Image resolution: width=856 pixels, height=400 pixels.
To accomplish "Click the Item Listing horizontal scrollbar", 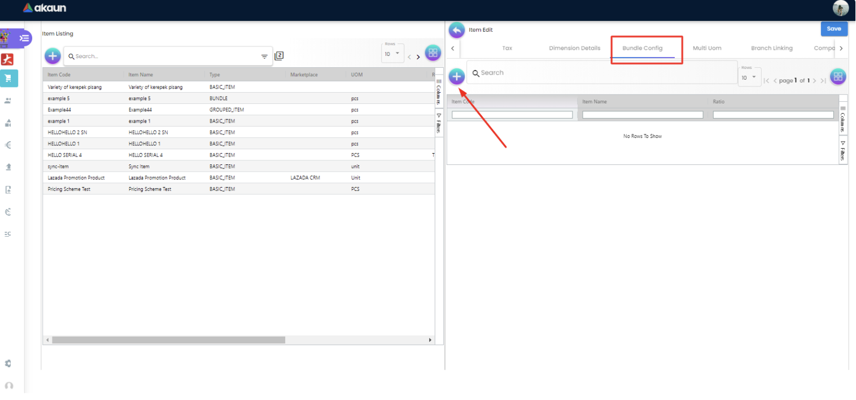I will pyautogui.click(x=168, y=340).
